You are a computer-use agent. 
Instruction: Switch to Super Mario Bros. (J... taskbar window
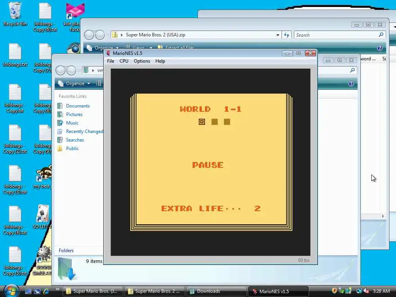coord(92,291)
